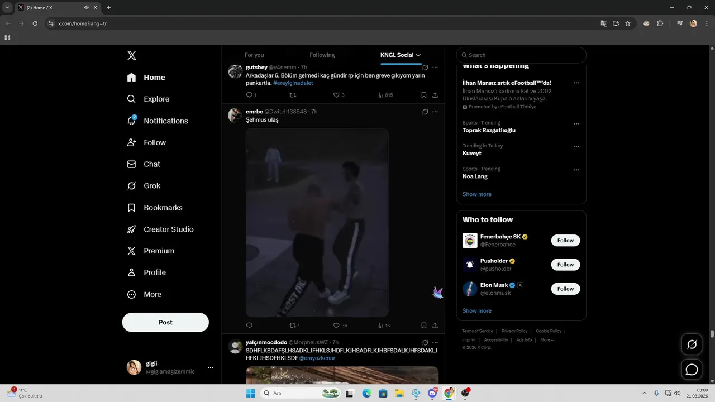Follow Pusholder
This screenshot has width=715, height=402.
(x=565, y=265)
